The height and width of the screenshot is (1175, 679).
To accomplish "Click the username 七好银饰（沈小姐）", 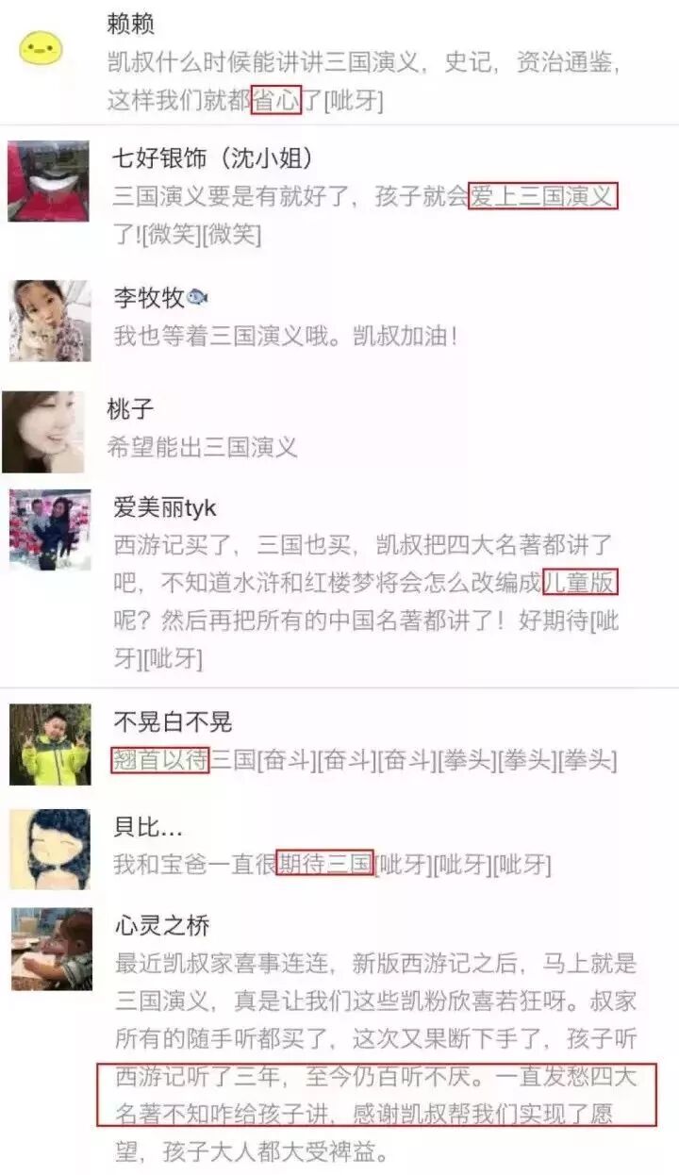I will click(212, 157).
